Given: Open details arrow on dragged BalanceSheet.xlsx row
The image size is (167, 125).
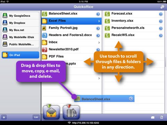Looking at the screenshot, I should tap(131, 99).
